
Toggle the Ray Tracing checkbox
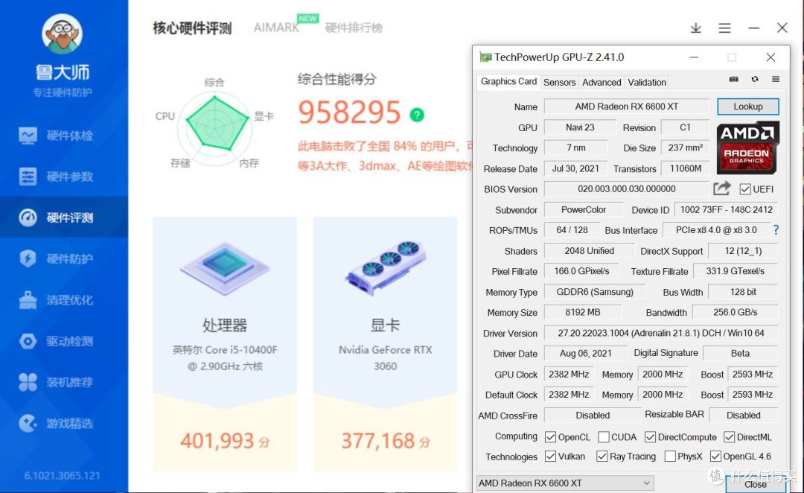pos(602,456)
